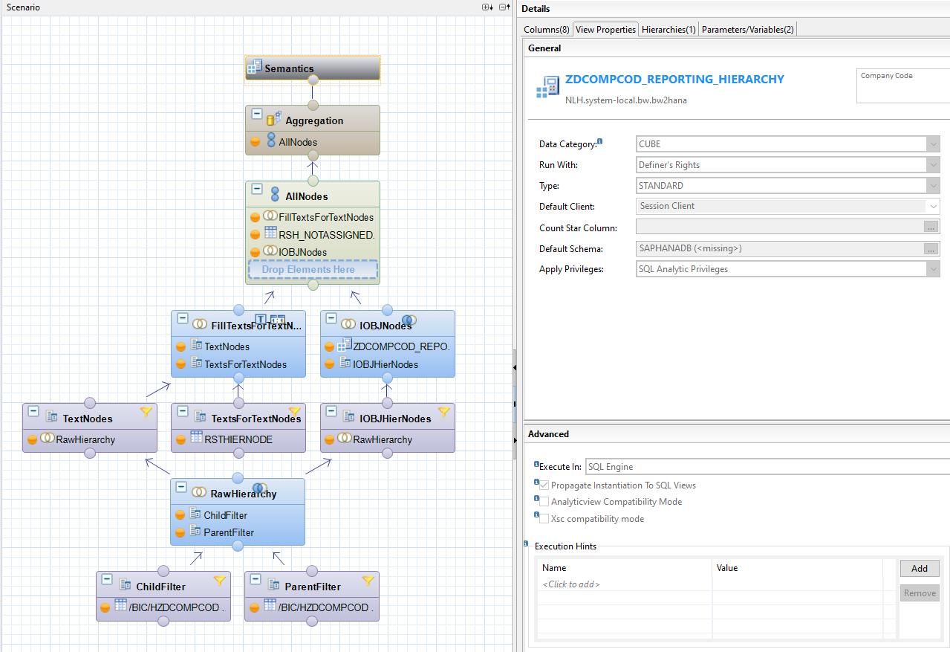Click the ZDCOMPCOD_REPORTING_HIERARCHY link

click(x=676, y=79)
